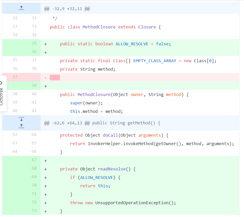This screenshot has width=244, height=217.
Task: Click new line number 65
Action: coord(34,143)
